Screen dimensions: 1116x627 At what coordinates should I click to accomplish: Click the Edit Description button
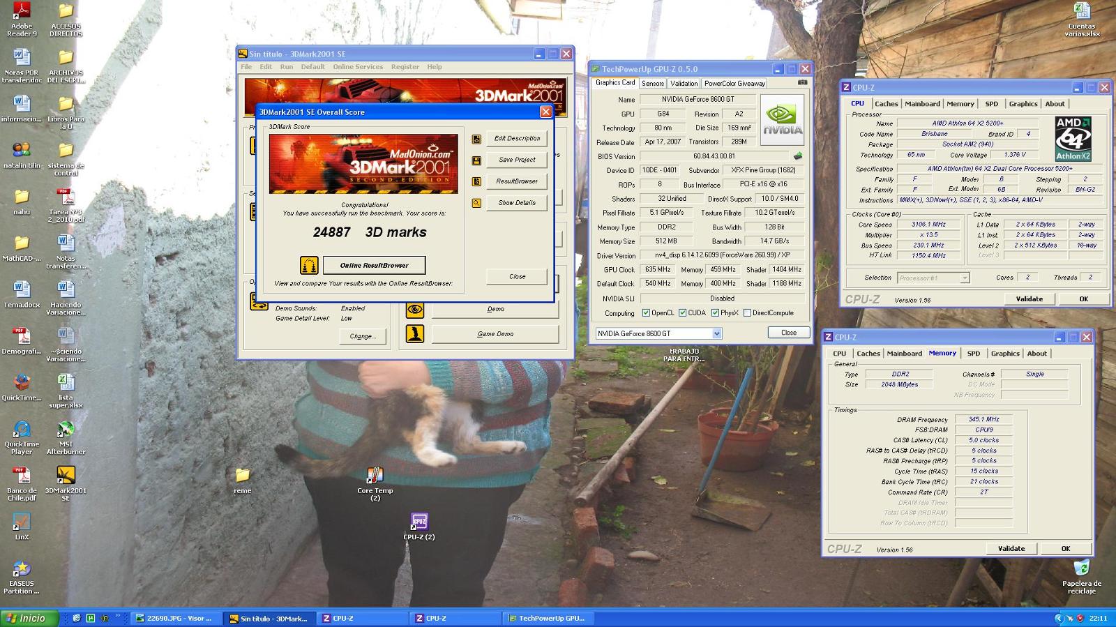click(x=517, y=138)
